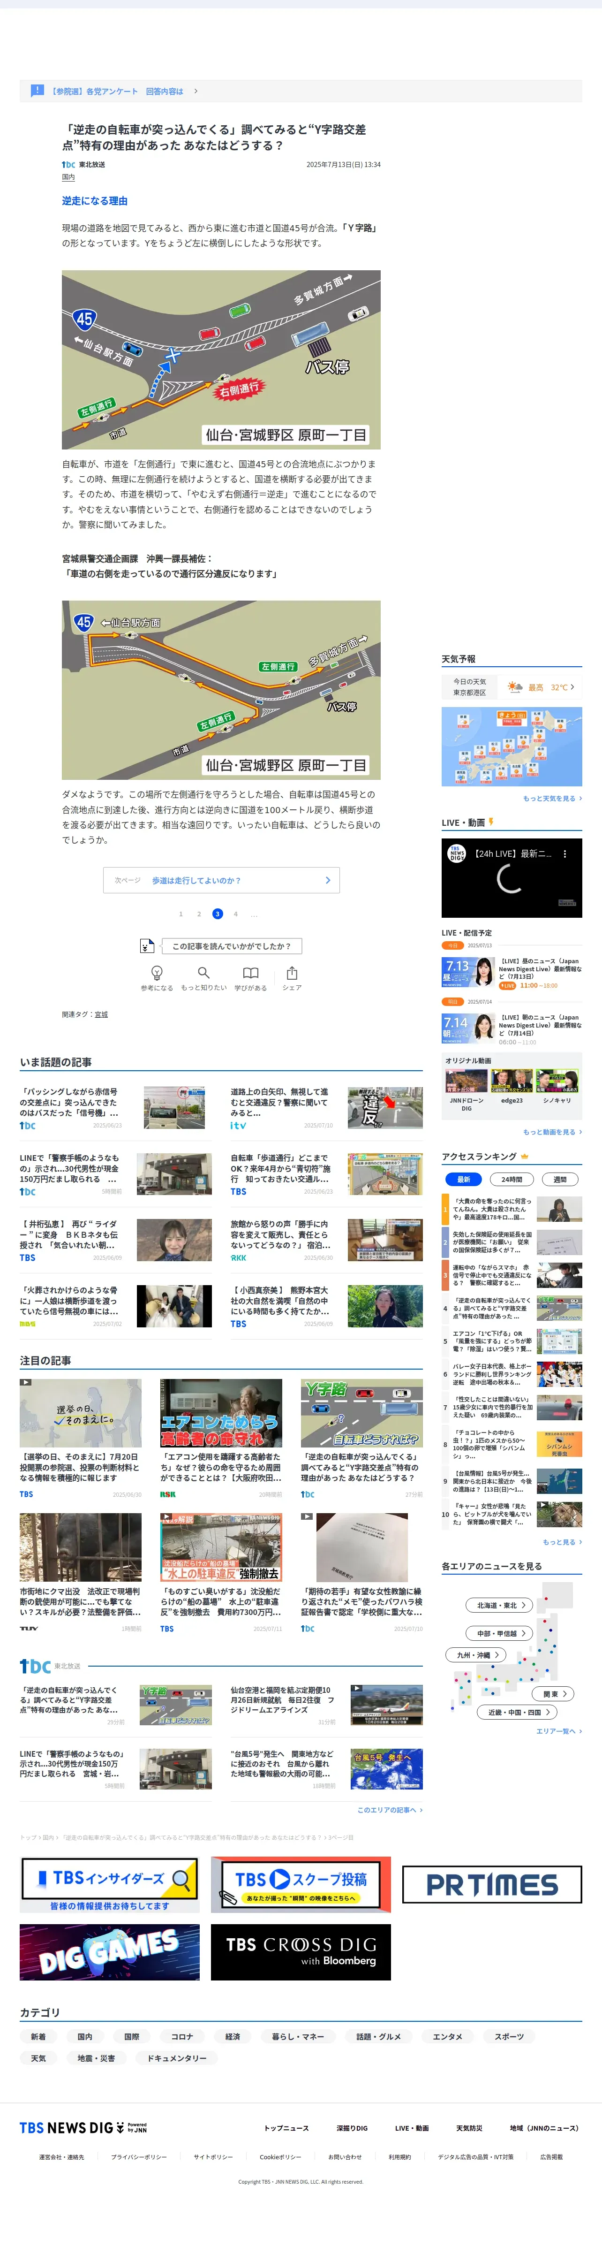The height and width of the screenshot is (2247, 602).
Task: Click the PR TIMES banner
Action: click(x=492, y=1884)
